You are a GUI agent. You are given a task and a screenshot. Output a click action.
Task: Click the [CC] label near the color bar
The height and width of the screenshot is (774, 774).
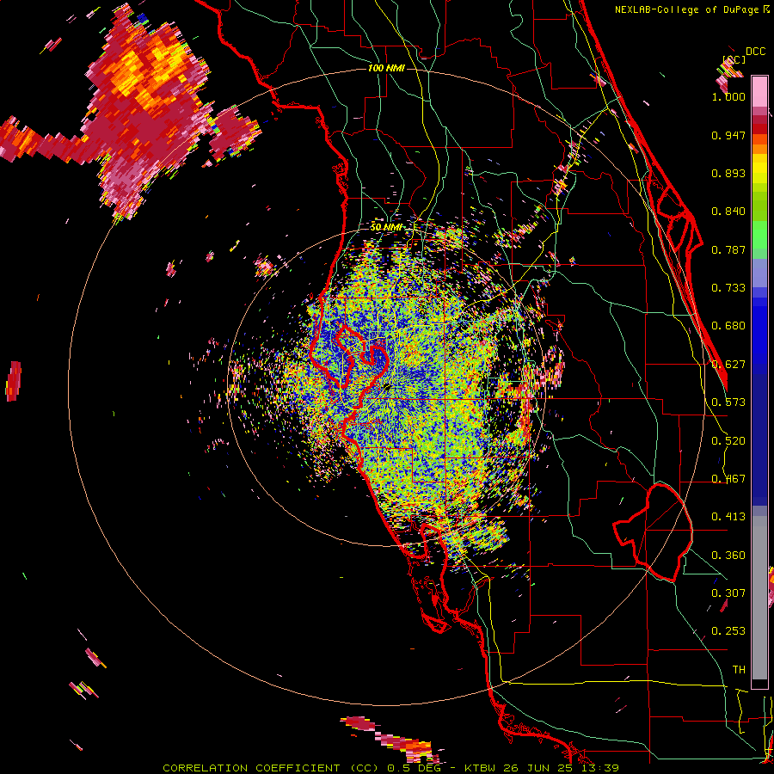[734, 59]
